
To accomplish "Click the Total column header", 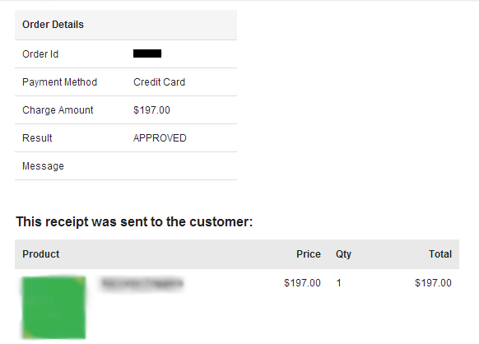I will (440, 254).
